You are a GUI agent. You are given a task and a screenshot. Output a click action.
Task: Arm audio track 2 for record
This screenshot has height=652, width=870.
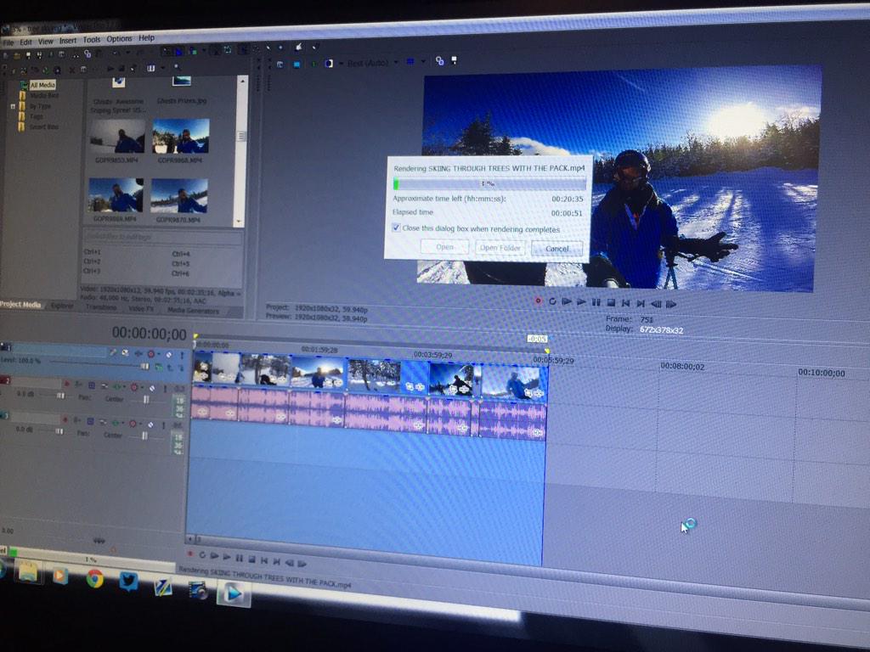click(67, 384)
